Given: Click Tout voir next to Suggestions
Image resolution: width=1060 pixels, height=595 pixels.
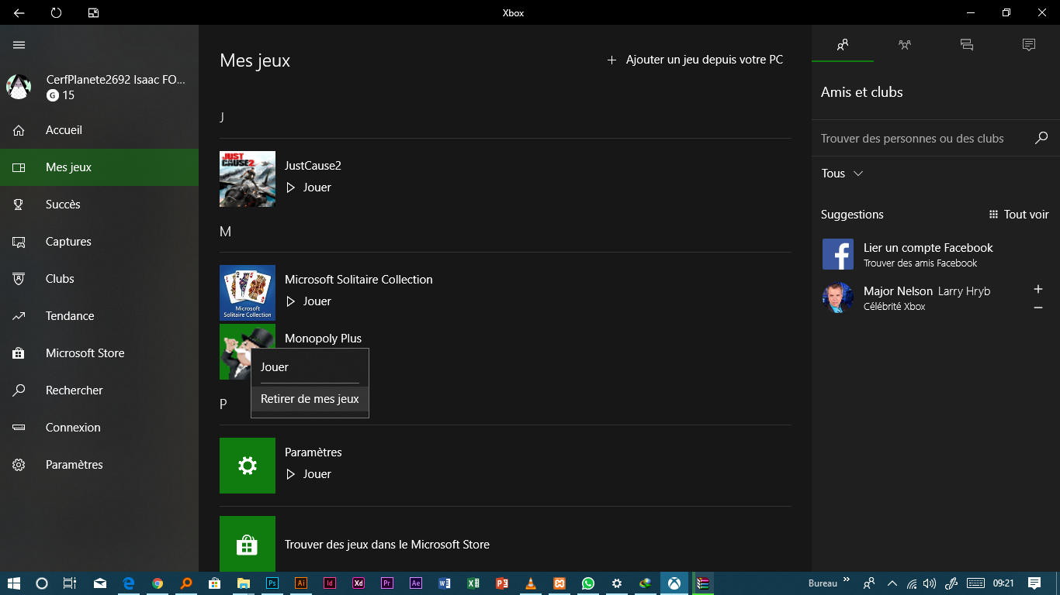Looking at the screenshot, I should pos(1019,215).
